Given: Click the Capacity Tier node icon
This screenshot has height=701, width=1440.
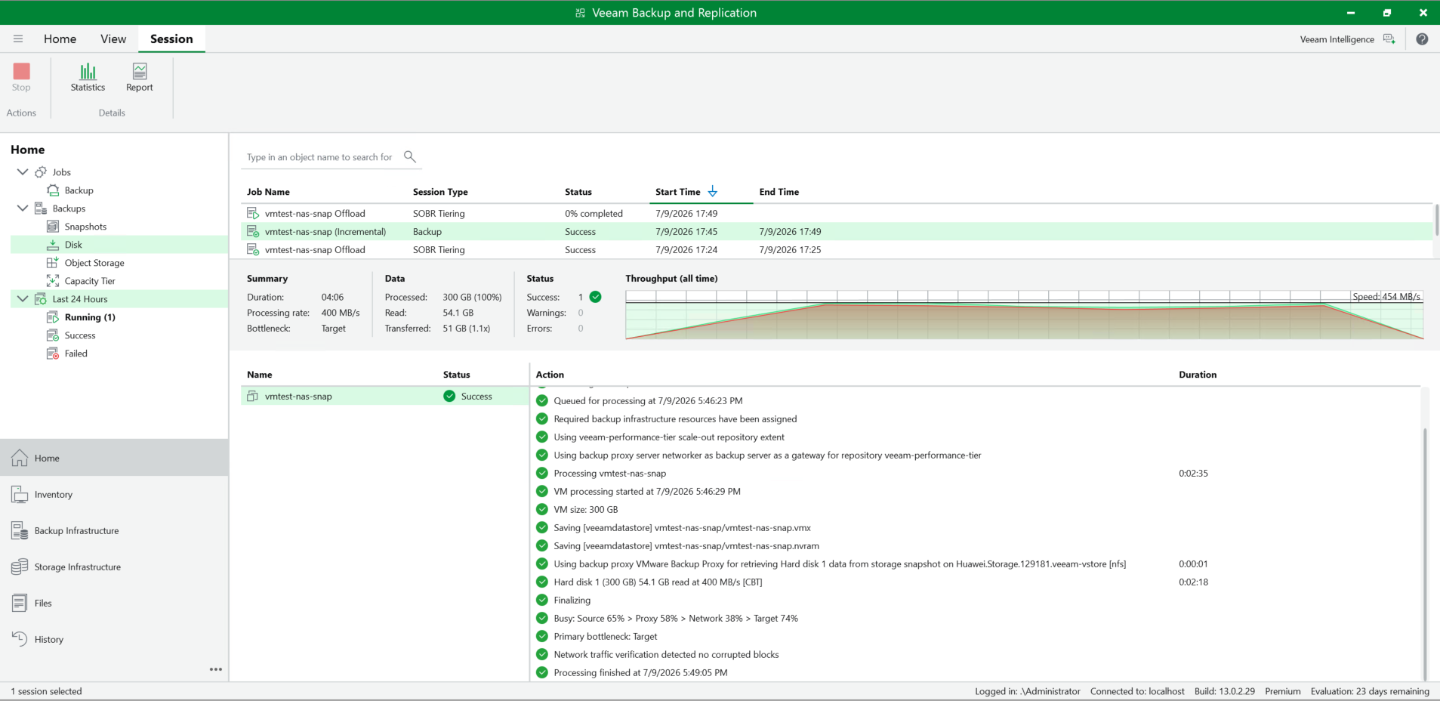Looking at the screenshot, I should pyautogui.click(x=53, y=281).
